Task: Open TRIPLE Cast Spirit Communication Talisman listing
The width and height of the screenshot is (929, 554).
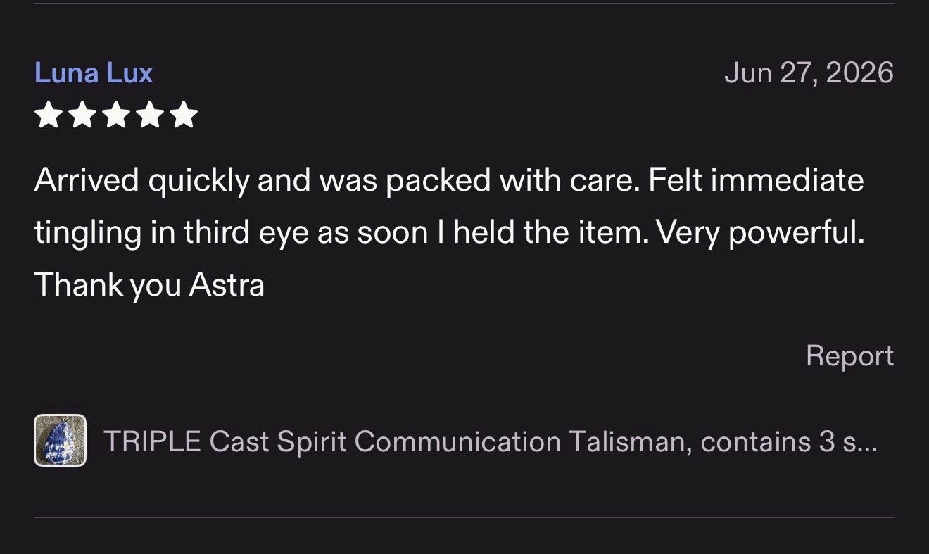Action: pyautogui.click(x=491, y=441)
